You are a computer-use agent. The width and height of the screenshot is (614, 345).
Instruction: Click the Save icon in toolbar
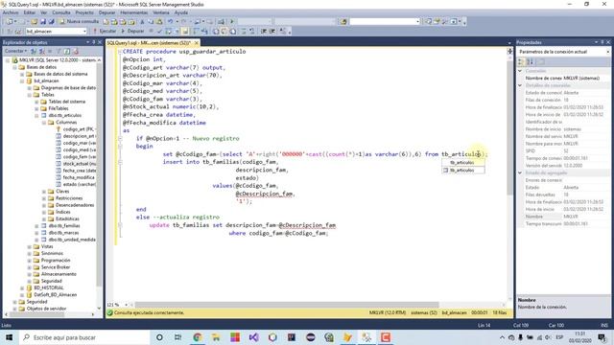point(43,21)
